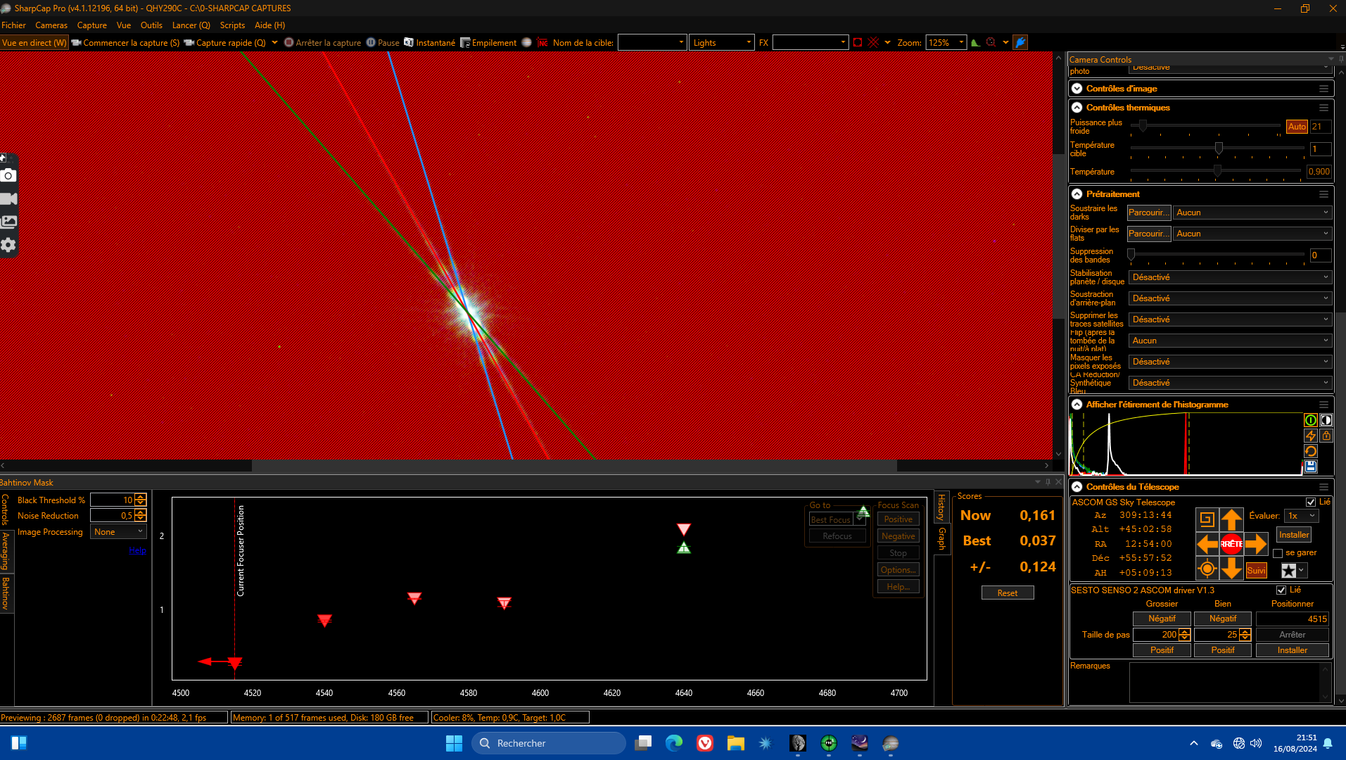Click the Empilement live stack button
The width and height of the screenshot is (1346, 760).
tap(488, 42)
